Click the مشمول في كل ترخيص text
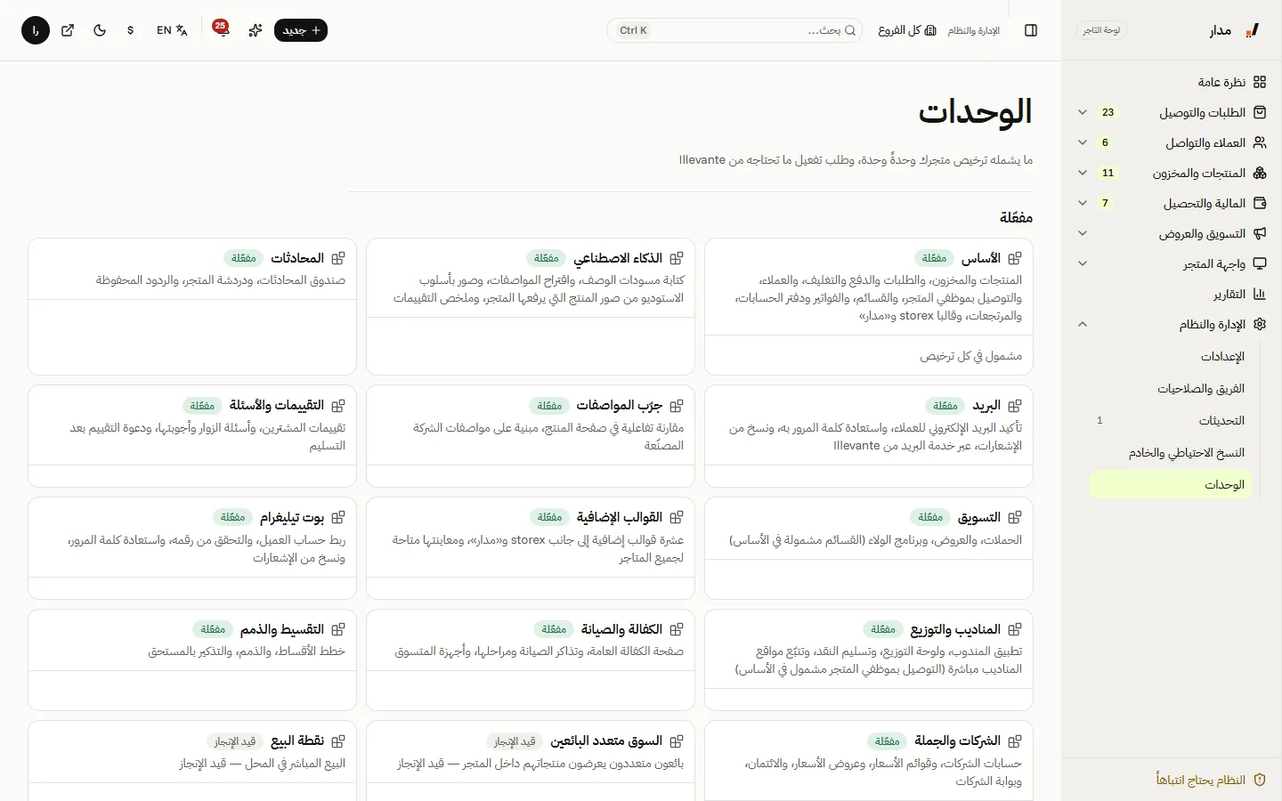Viewport: 1282px width, 801px height. tap(971, 356)
